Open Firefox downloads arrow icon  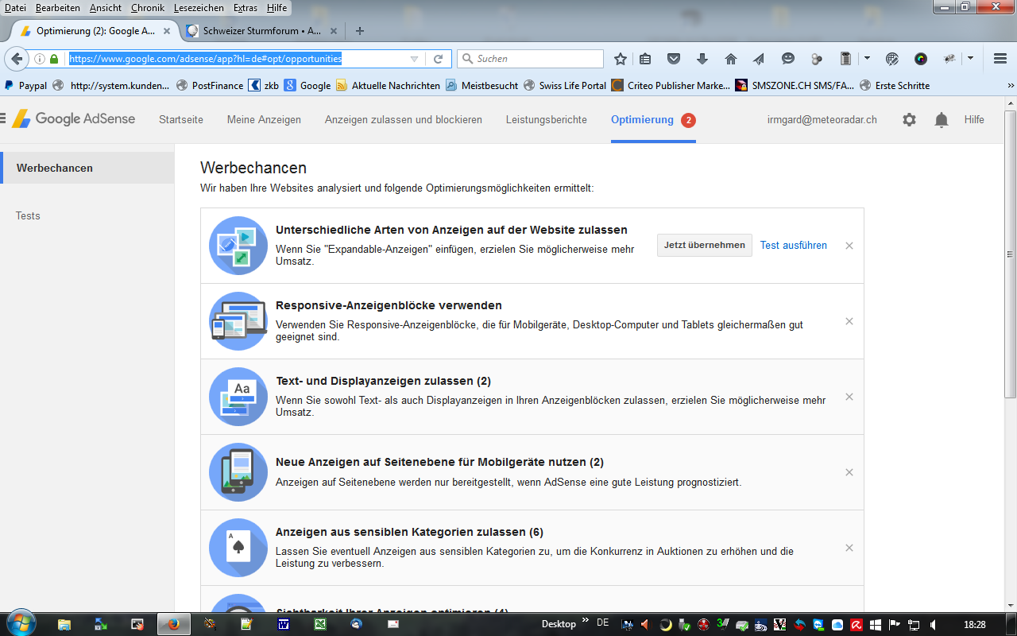(702, 59)
